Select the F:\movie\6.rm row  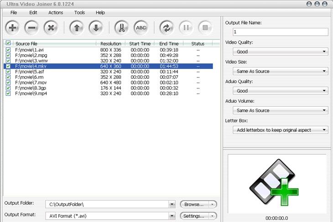pos(108,77)
